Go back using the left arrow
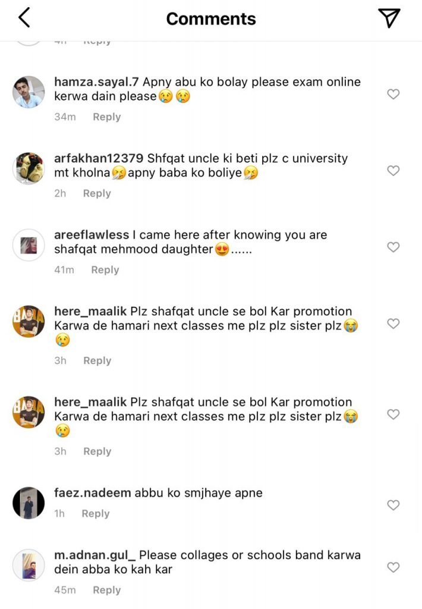 [24, 18]
